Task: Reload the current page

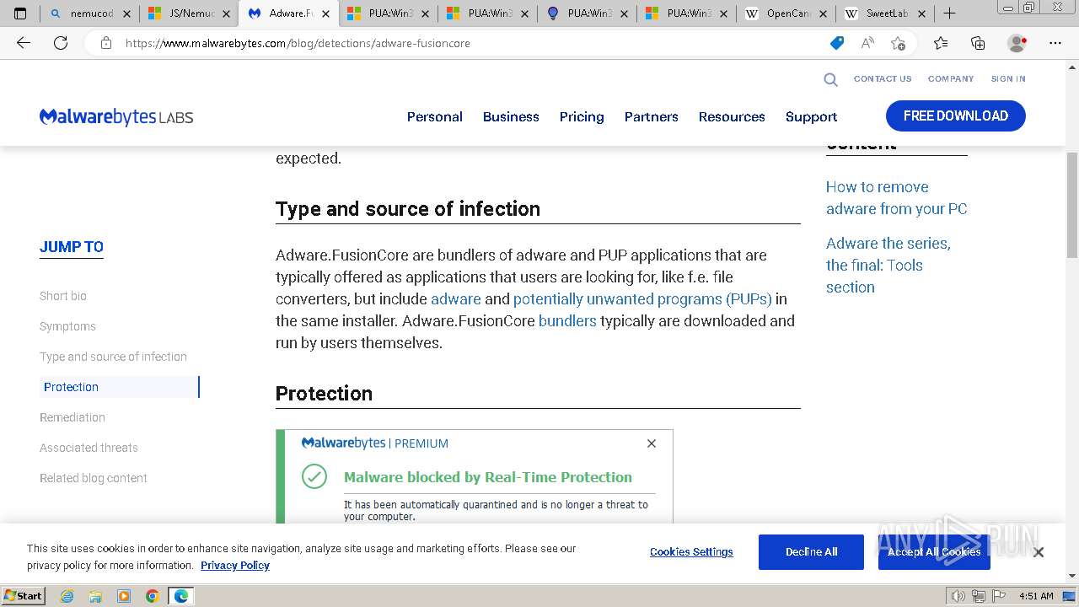Action: tap(61, 43)
